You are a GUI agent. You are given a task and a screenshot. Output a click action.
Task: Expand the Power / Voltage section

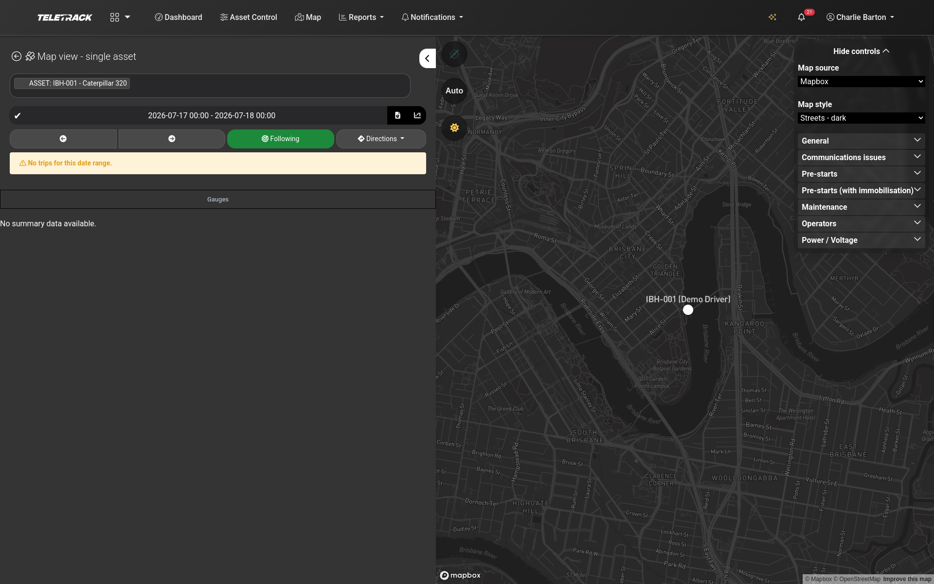pos(861,240)
